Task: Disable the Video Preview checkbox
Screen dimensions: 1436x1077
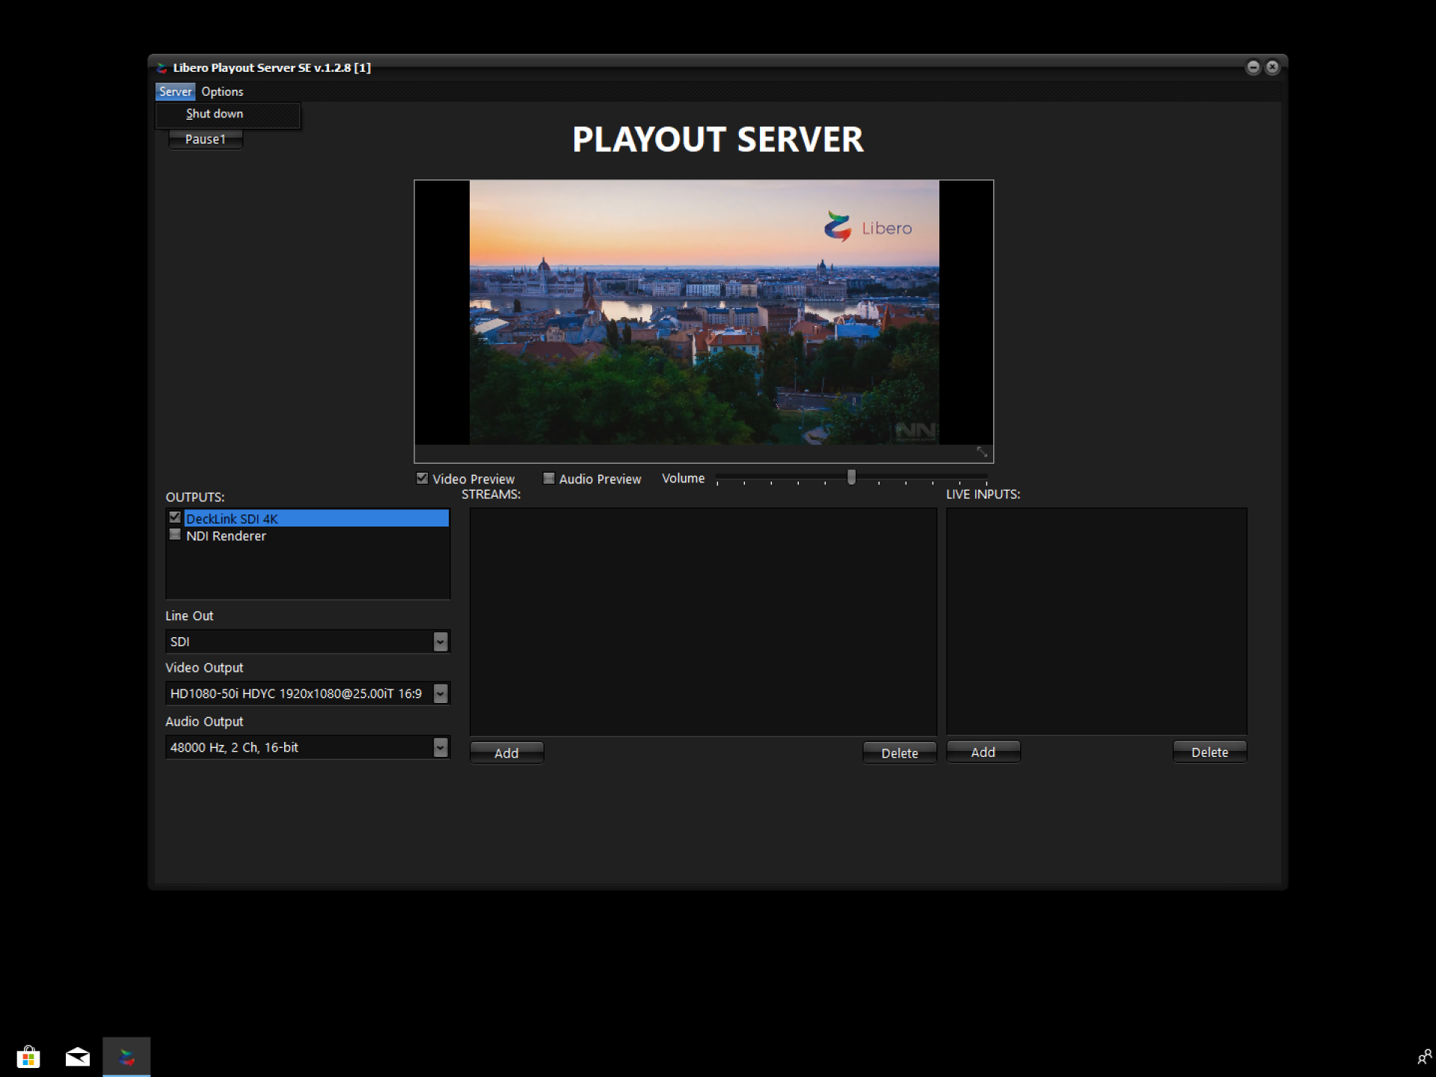Action: tap(423, 479)
